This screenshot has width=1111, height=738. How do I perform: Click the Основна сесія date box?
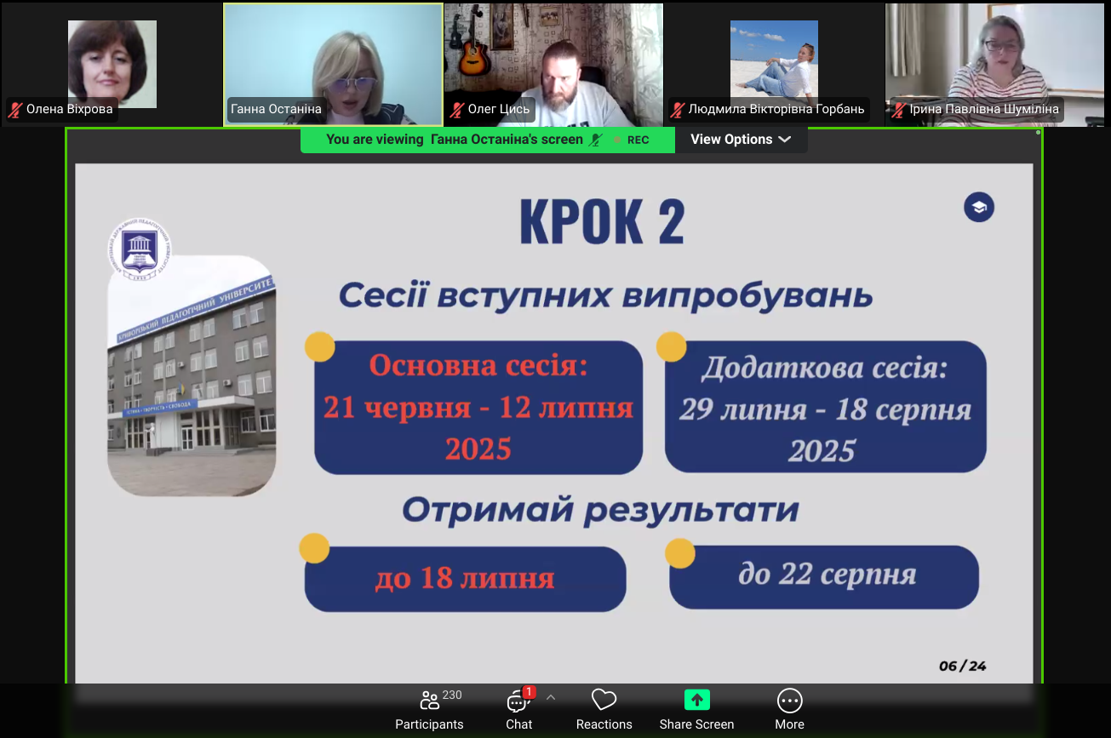click(478, 408)
